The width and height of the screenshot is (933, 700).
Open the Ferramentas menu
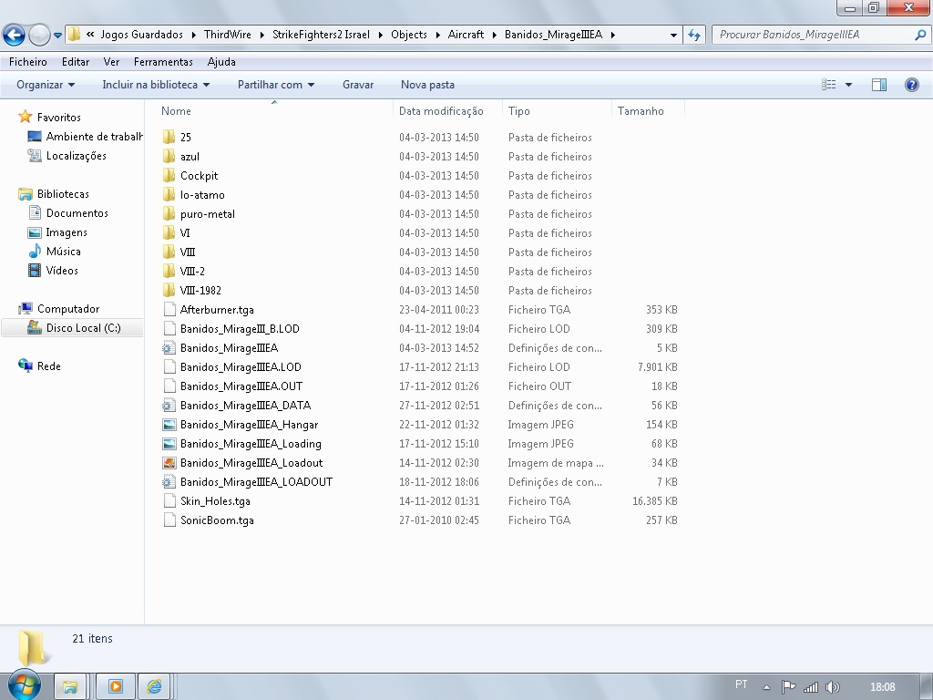click(x=163, y=62)
